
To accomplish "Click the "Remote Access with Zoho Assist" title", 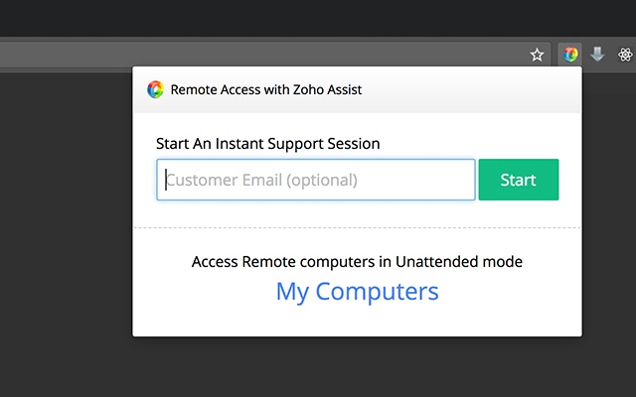I will (266, 89).
